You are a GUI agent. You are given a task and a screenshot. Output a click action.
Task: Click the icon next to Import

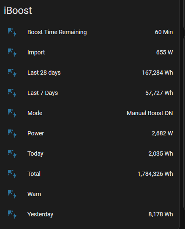pos(12,52)
